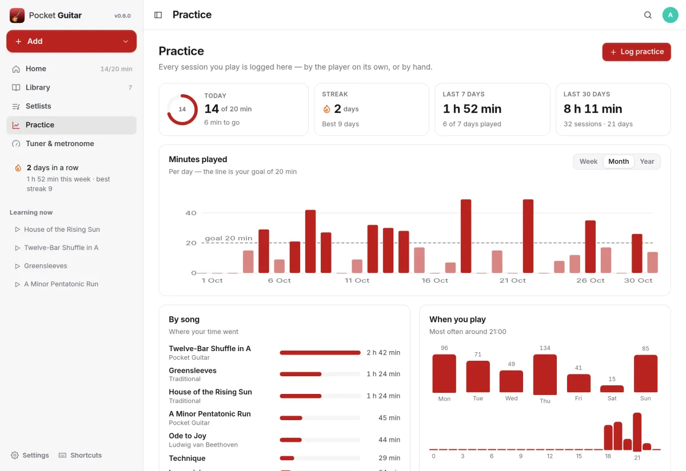
Task: Click the version label v0.6.0
Action: [x=122, y=16]
